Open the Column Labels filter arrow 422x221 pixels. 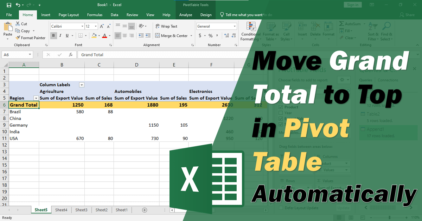(x=82, y=85)
